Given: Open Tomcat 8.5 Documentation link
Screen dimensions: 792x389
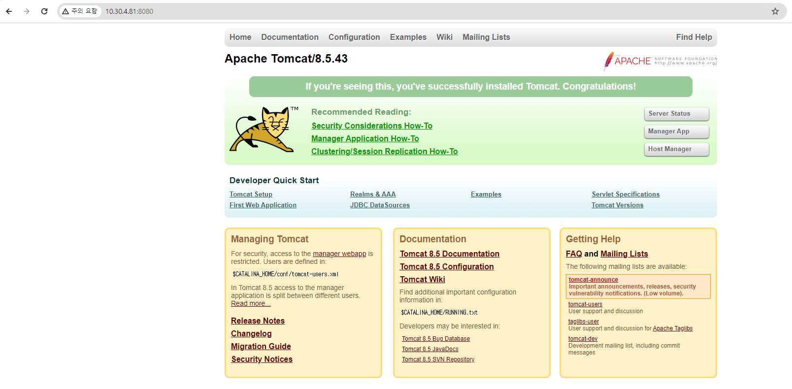Looking at the screenshot, I should 450,254.
